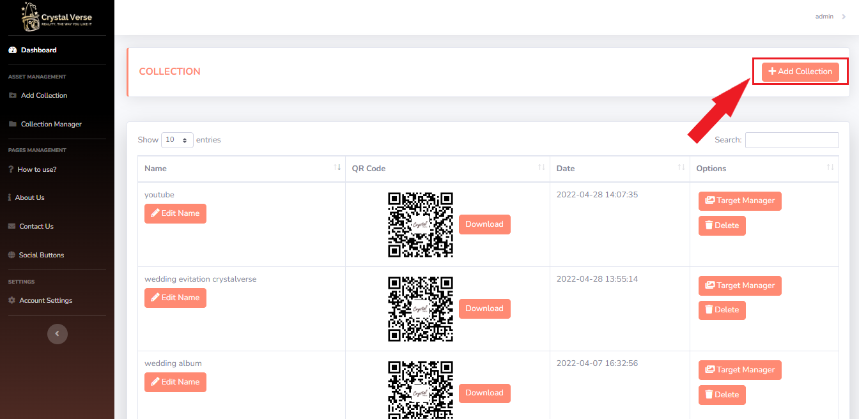
Task: Click the + Add Collection button
Action: (800, 72)
